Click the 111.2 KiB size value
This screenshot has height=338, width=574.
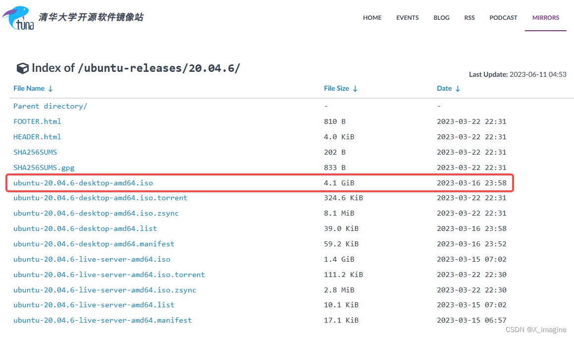tap(343, 275)
